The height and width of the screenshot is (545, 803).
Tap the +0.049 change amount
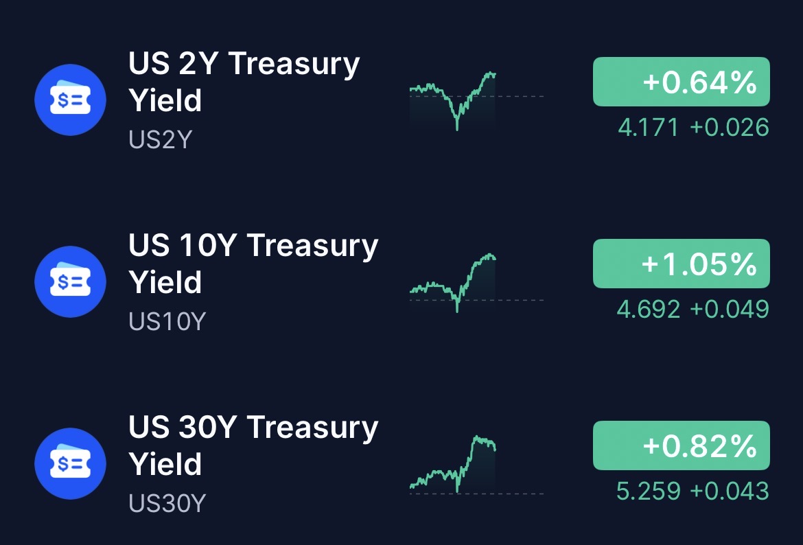click(x=730, y=310)
